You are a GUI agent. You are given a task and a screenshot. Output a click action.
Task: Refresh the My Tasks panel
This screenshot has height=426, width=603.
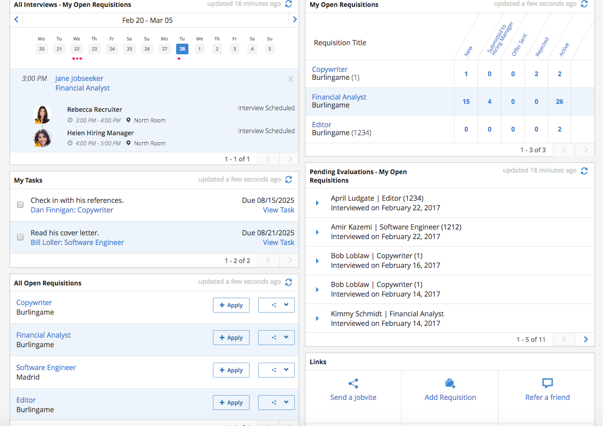click(288, 179)
